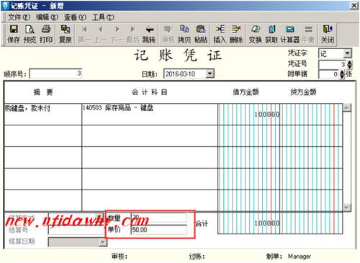The width and height of the screenshot is (360, 263).
Task: Open the 文件 menu
Action: 19,17
